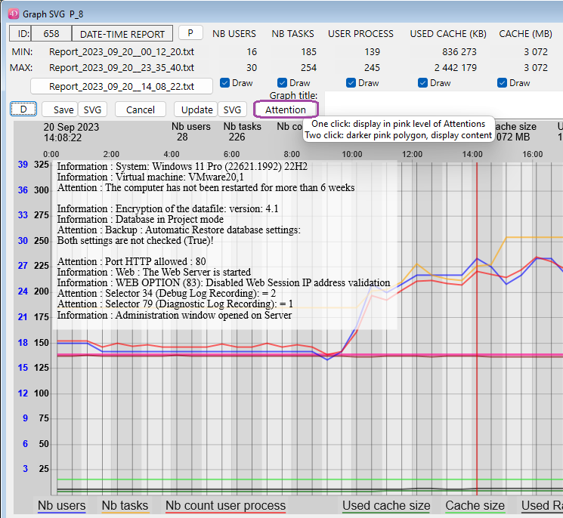Uncheck Draw under CACHE (MB)
Image resolution: width=563 pixels, height=518 pixels.
(x=502, y=83)
